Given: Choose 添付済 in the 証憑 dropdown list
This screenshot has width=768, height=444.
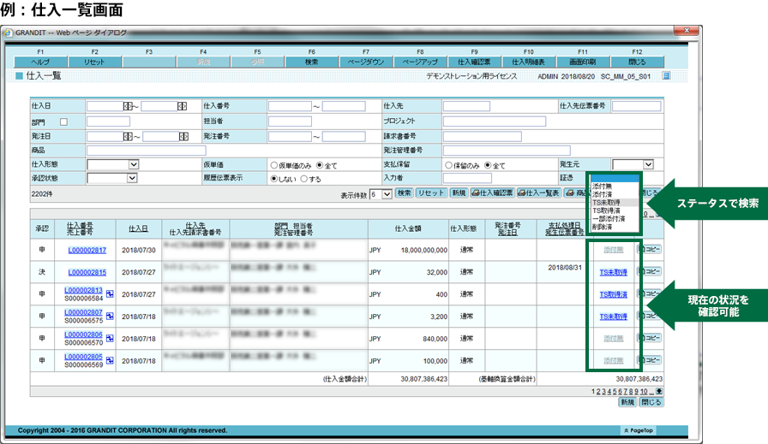Looking at the screenshot, I should point(602,194).
